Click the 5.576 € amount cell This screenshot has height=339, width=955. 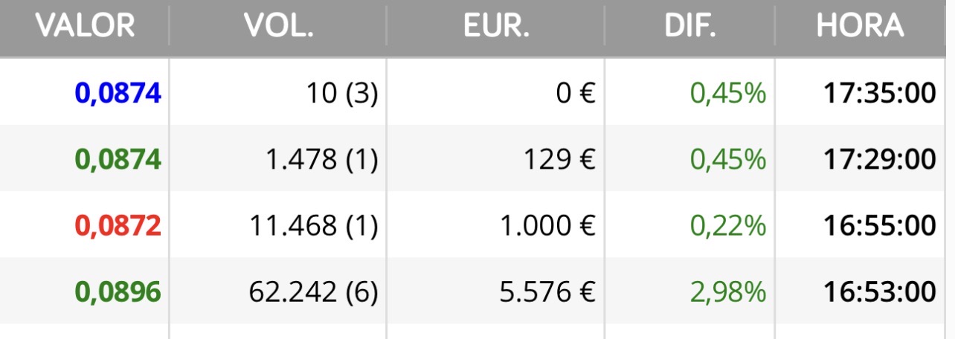(x=548, y=291)
